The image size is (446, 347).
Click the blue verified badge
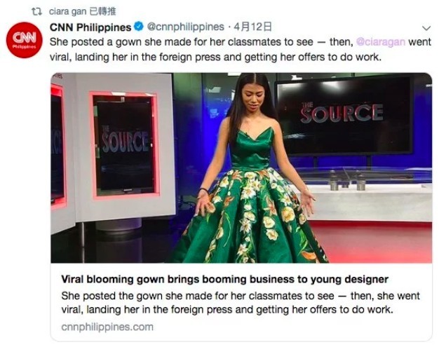(139, 27)
